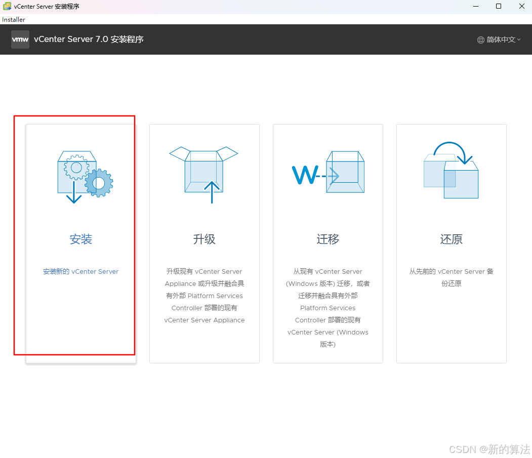The height and width of the screenshot is (458, 532).
Task: Select the 还原 card title
Action: (x=451, y=239)
